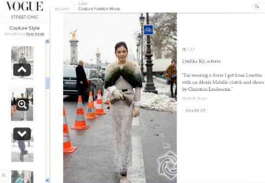Select the first thumbnail of building columns

pyautogui.click(x=22, y=63)
